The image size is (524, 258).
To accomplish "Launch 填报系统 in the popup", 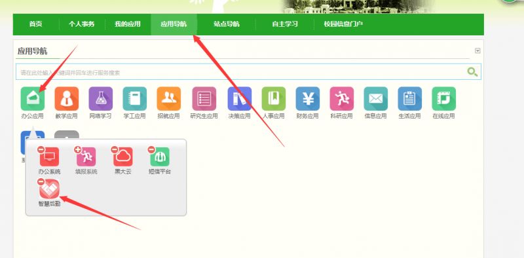I will pos(86,157).
